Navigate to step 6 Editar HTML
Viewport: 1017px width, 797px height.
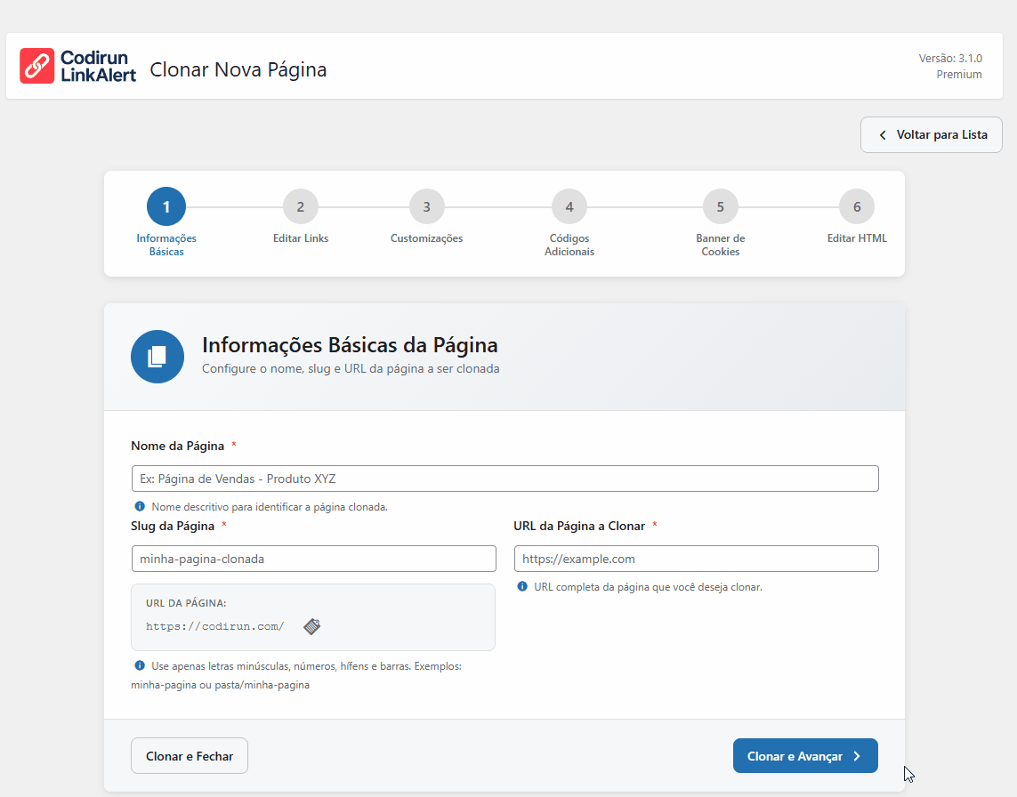pyautogui.click(x=857, y=207)
